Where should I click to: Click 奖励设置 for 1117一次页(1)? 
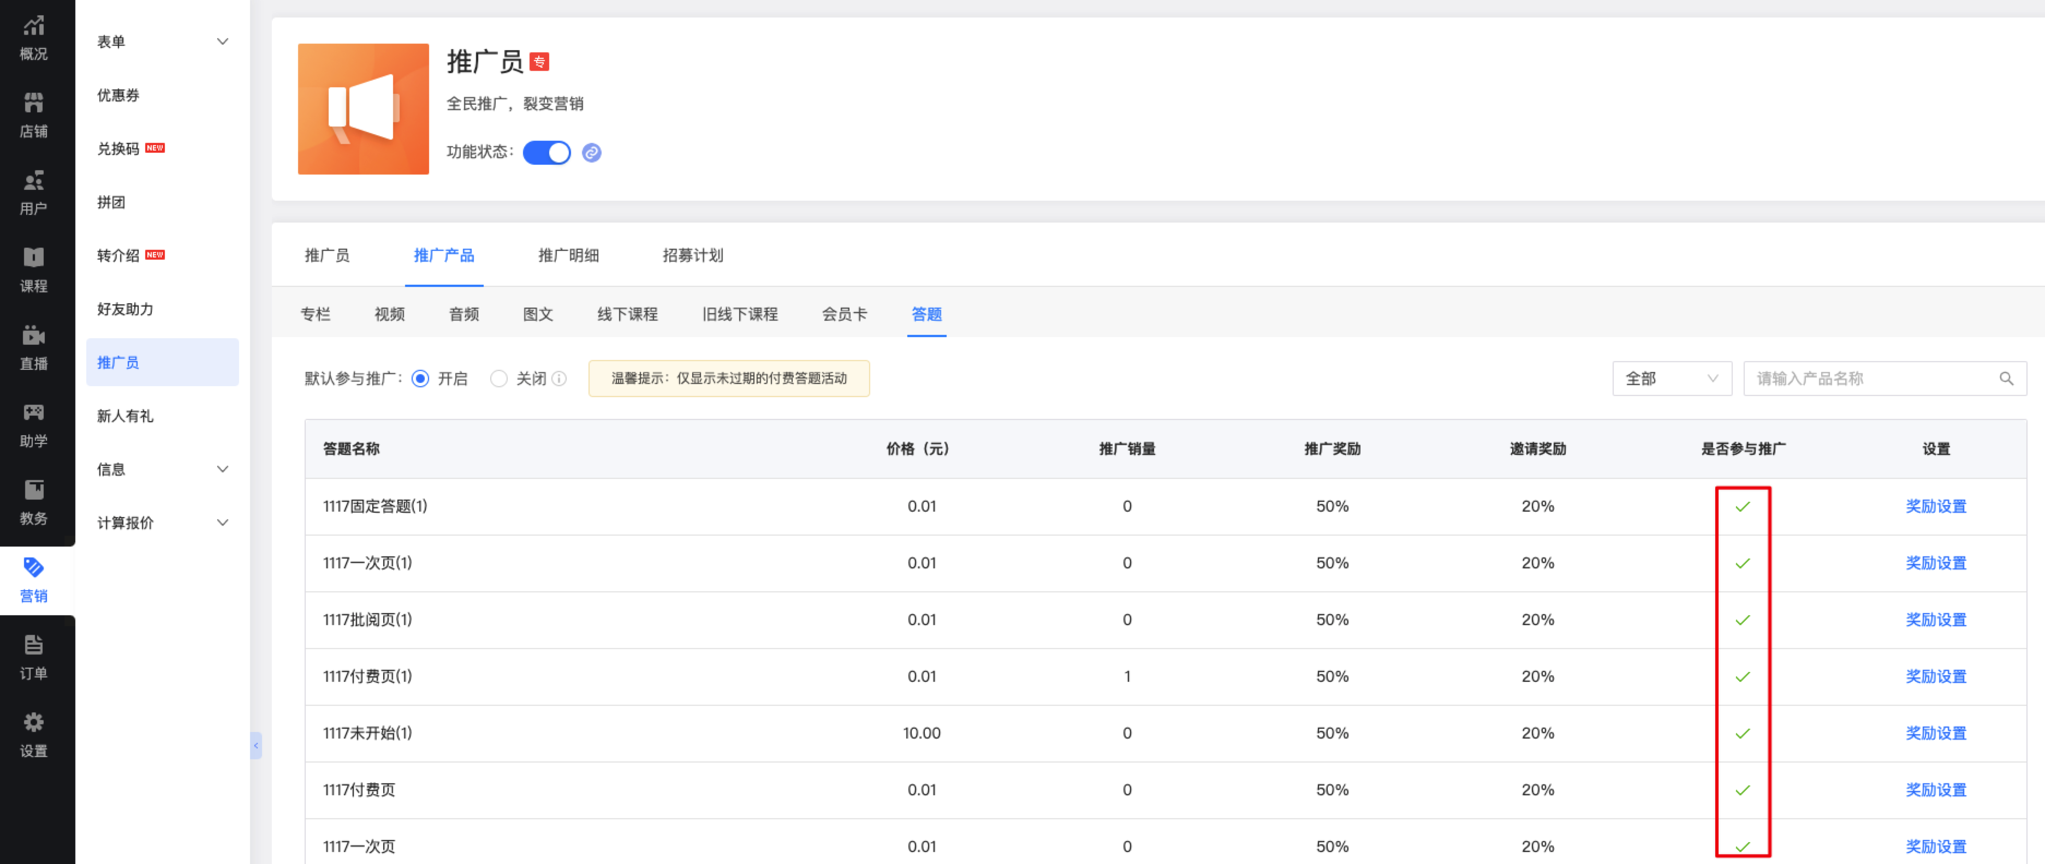coord(1936,563)
